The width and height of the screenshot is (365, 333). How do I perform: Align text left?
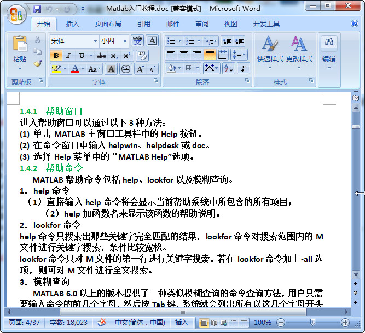point(171,55)
